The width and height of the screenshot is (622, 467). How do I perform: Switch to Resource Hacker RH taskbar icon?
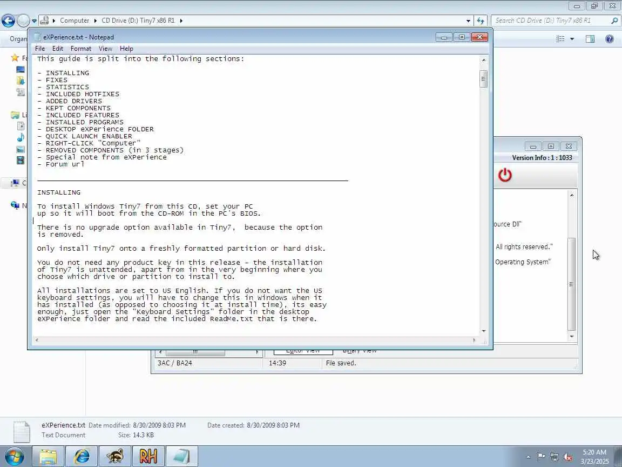click(x=148, y=456)
